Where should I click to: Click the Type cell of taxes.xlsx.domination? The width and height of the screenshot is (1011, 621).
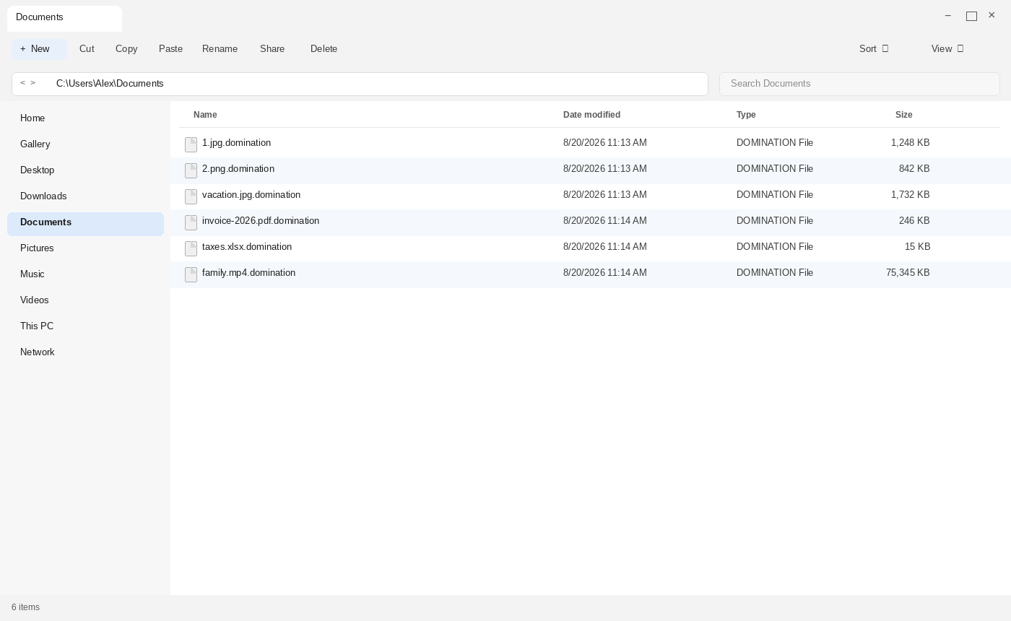point(775,247)
